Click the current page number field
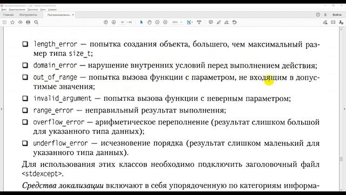 click(123, 22)
